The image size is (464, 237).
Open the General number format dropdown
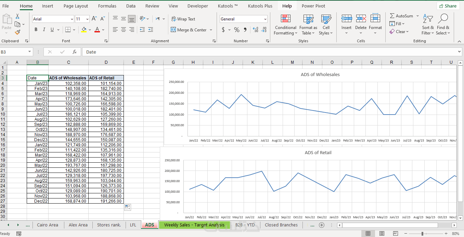pyautogui.click(x=265, y=19)
